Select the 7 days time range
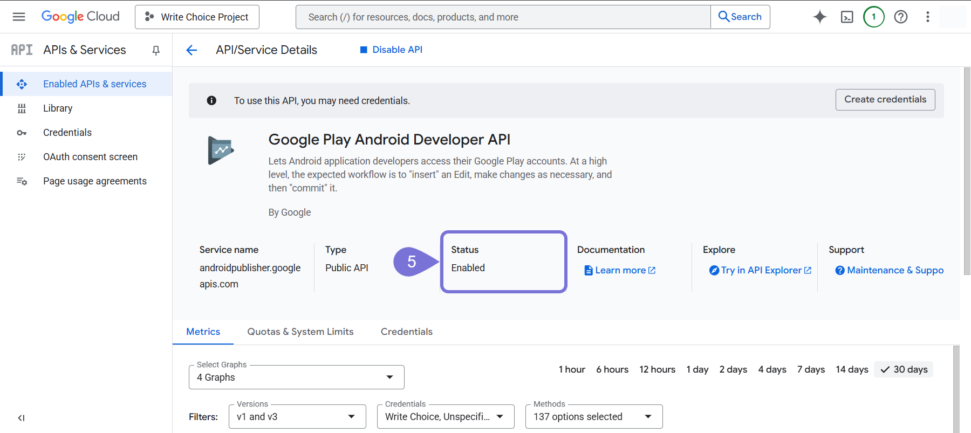This screenshot has width=971, height=433. [811, 369]
